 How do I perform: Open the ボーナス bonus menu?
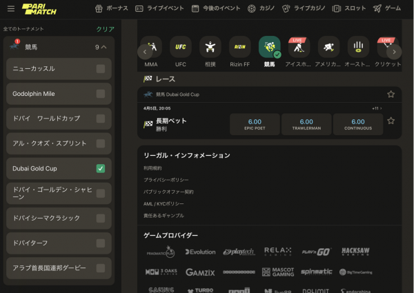(111, 8)
